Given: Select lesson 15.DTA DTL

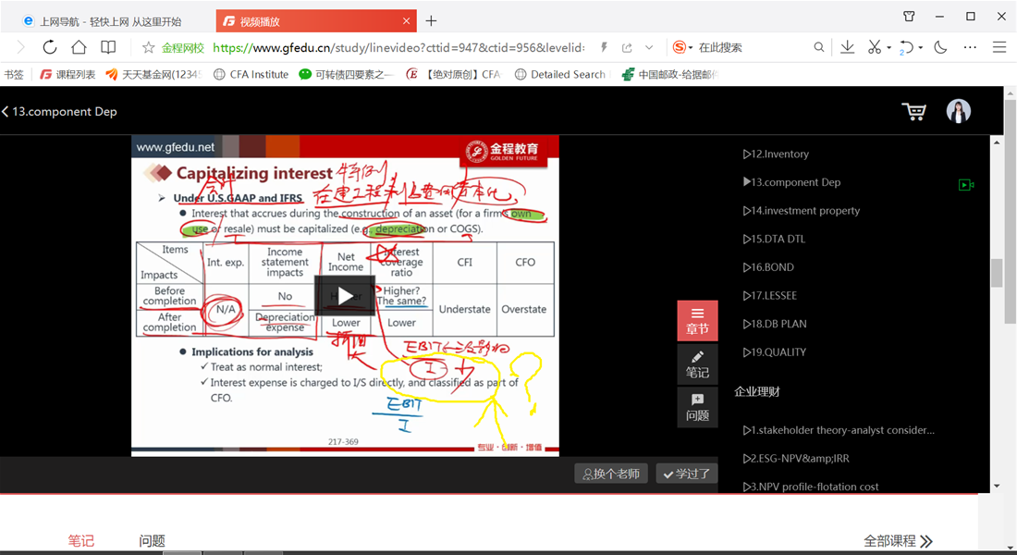Looking at the screenshot, I should point(774,239).
